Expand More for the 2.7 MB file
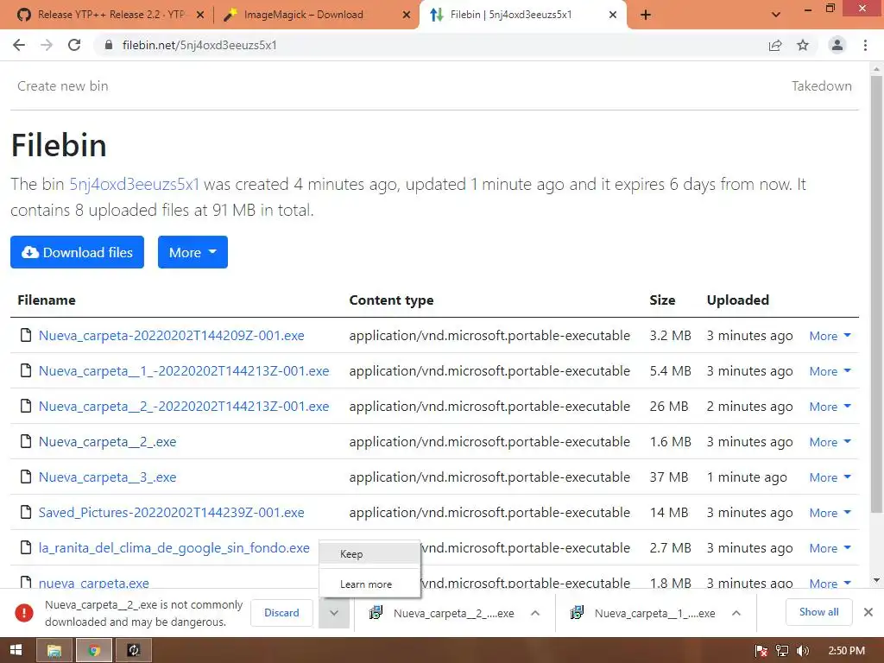Image resolution: width=884 pixels, height=663 pixels. coord(830,548)
